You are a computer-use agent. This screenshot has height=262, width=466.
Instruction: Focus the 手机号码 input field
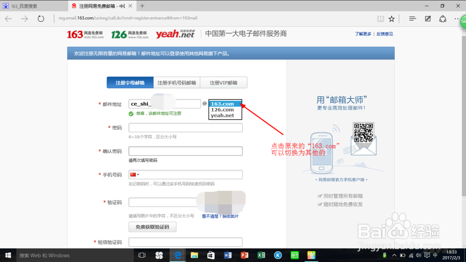185,175
